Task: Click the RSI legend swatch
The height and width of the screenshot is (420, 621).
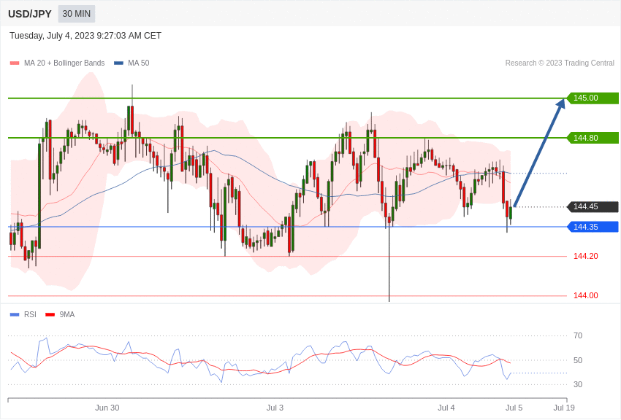Action: tap(15, 315)
